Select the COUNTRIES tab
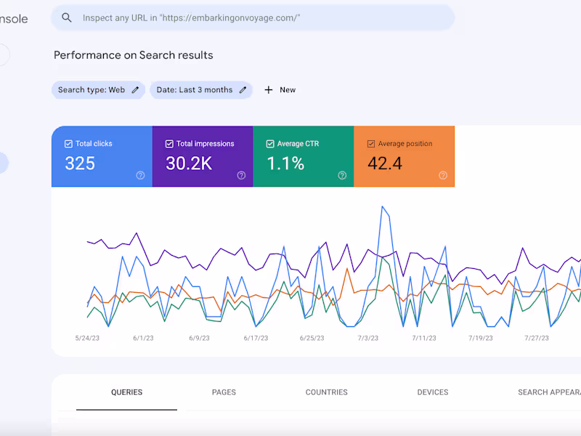The image size is (581, 436). coord(326,392)
